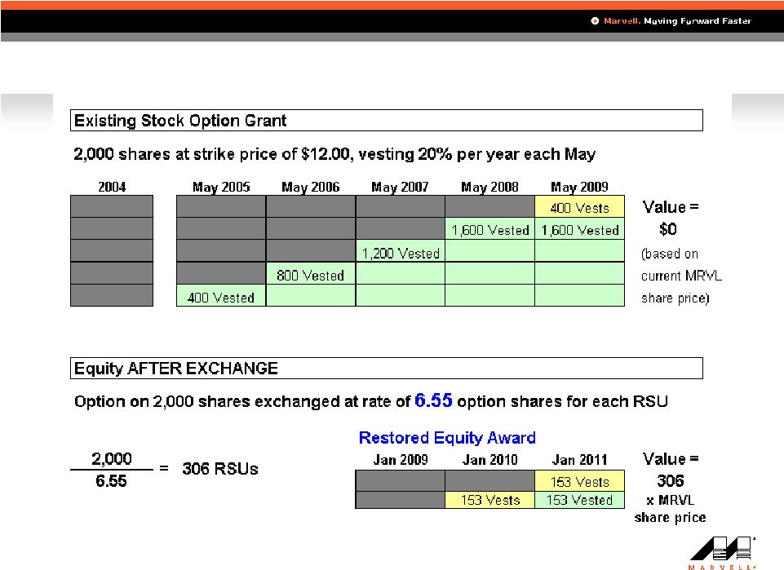Select the "153 Vests" cell under Jan 2010
This screenshot has width=784, height=570.
point(489,500)
